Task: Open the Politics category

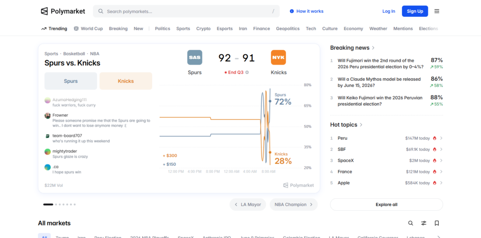Action: tap(162, 29)
